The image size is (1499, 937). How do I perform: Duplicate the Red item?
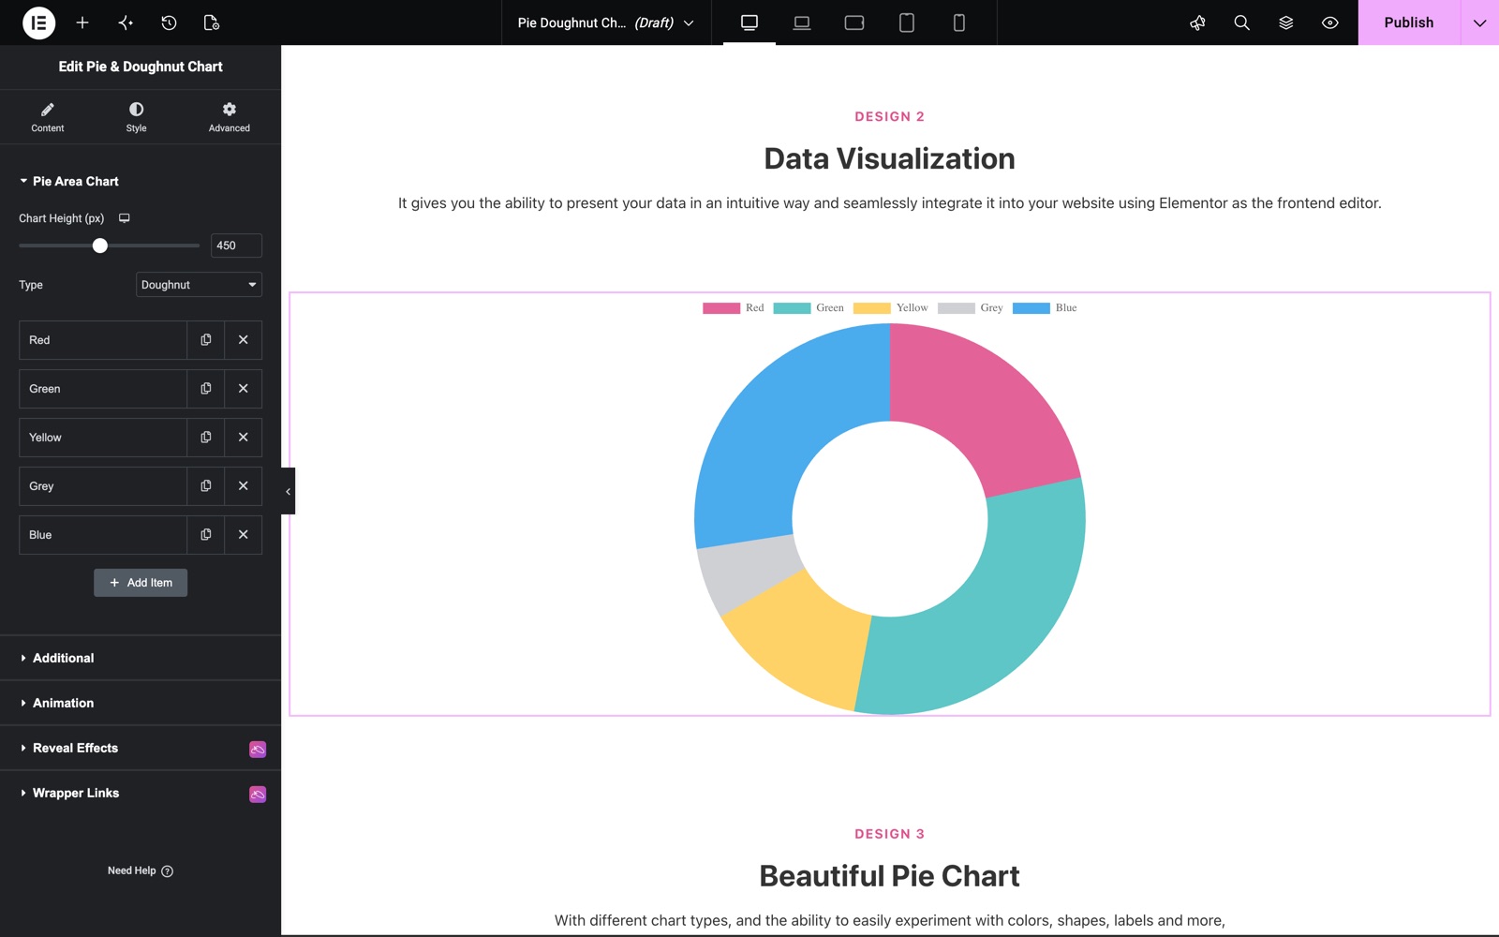[206, 340]
